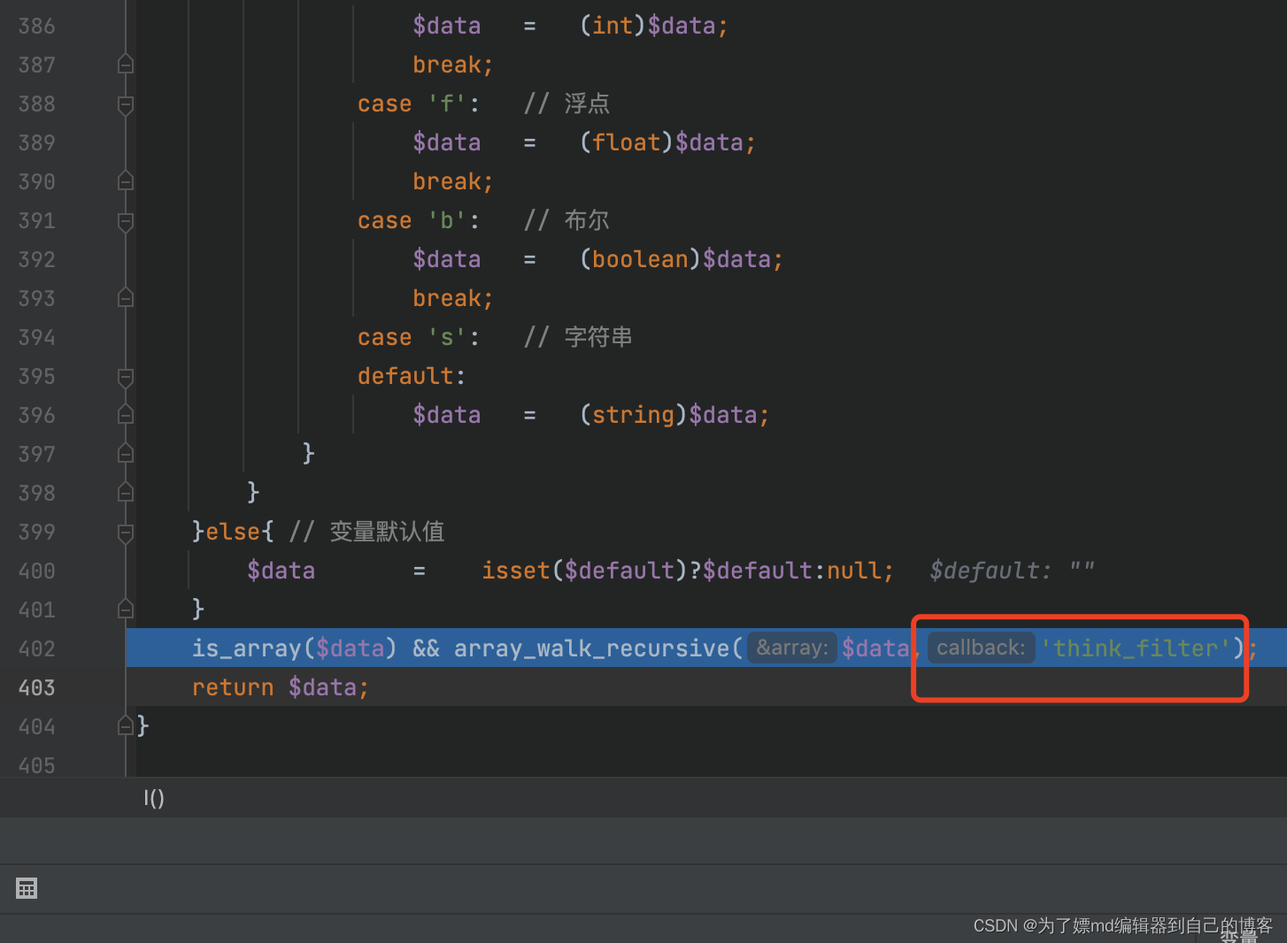The height and width of the screenshot is (943, 1287).
Task: Click break; on line 390
Action: [x=453, y=181]
